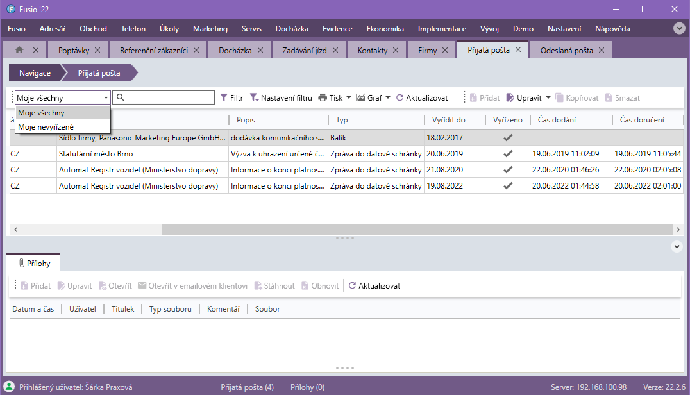The width and height of the screenshot is (690, 395).
Task: Expand the Upravit dropdown arrow
Action: point(548,98)
